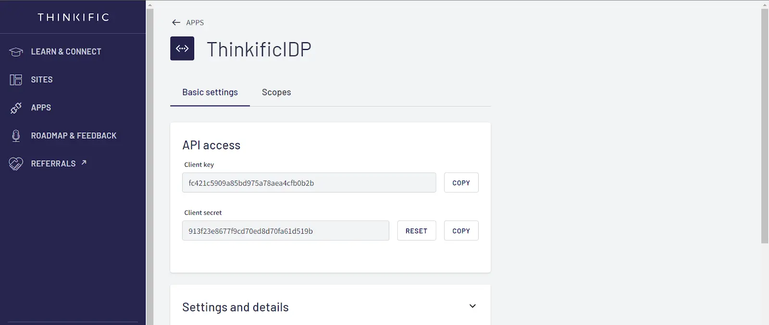
Task: Copy the Client secret value
Action: (461, 231)
